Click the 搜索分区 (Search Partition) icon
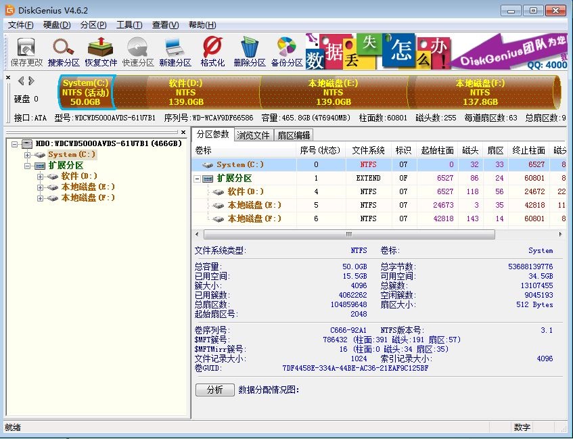The image size is (573, 439). point(64,51)
